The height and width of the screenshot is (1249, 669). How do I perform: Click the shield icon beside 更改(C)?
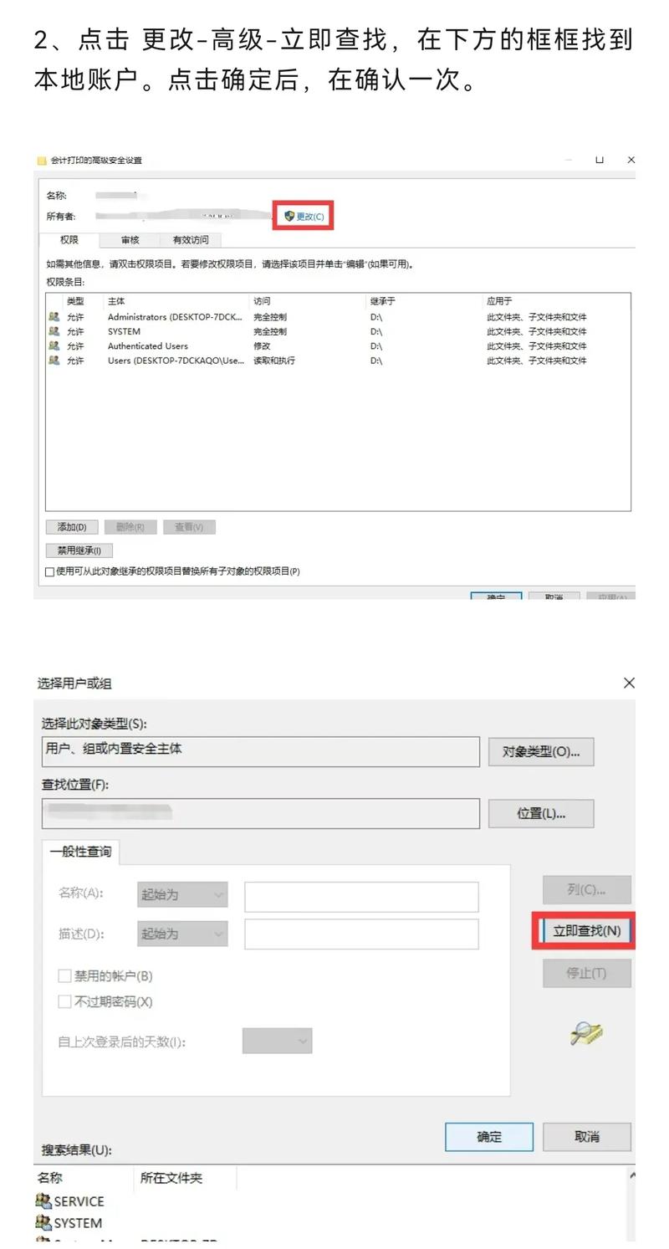pyautogui.click(x=288, y=215)
